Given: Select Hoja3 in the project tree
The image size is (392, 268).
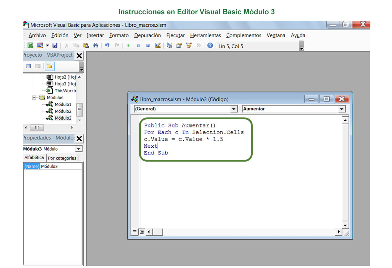Looking at the screenshot, I should coord(61,84).
